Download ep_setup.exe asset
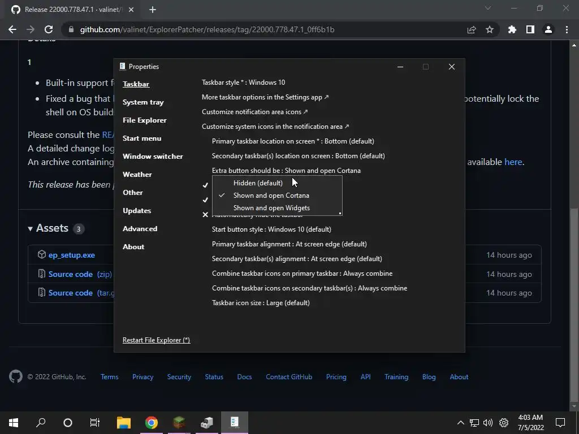This screenshot has height=434, width=579. (x=72, y=255)
